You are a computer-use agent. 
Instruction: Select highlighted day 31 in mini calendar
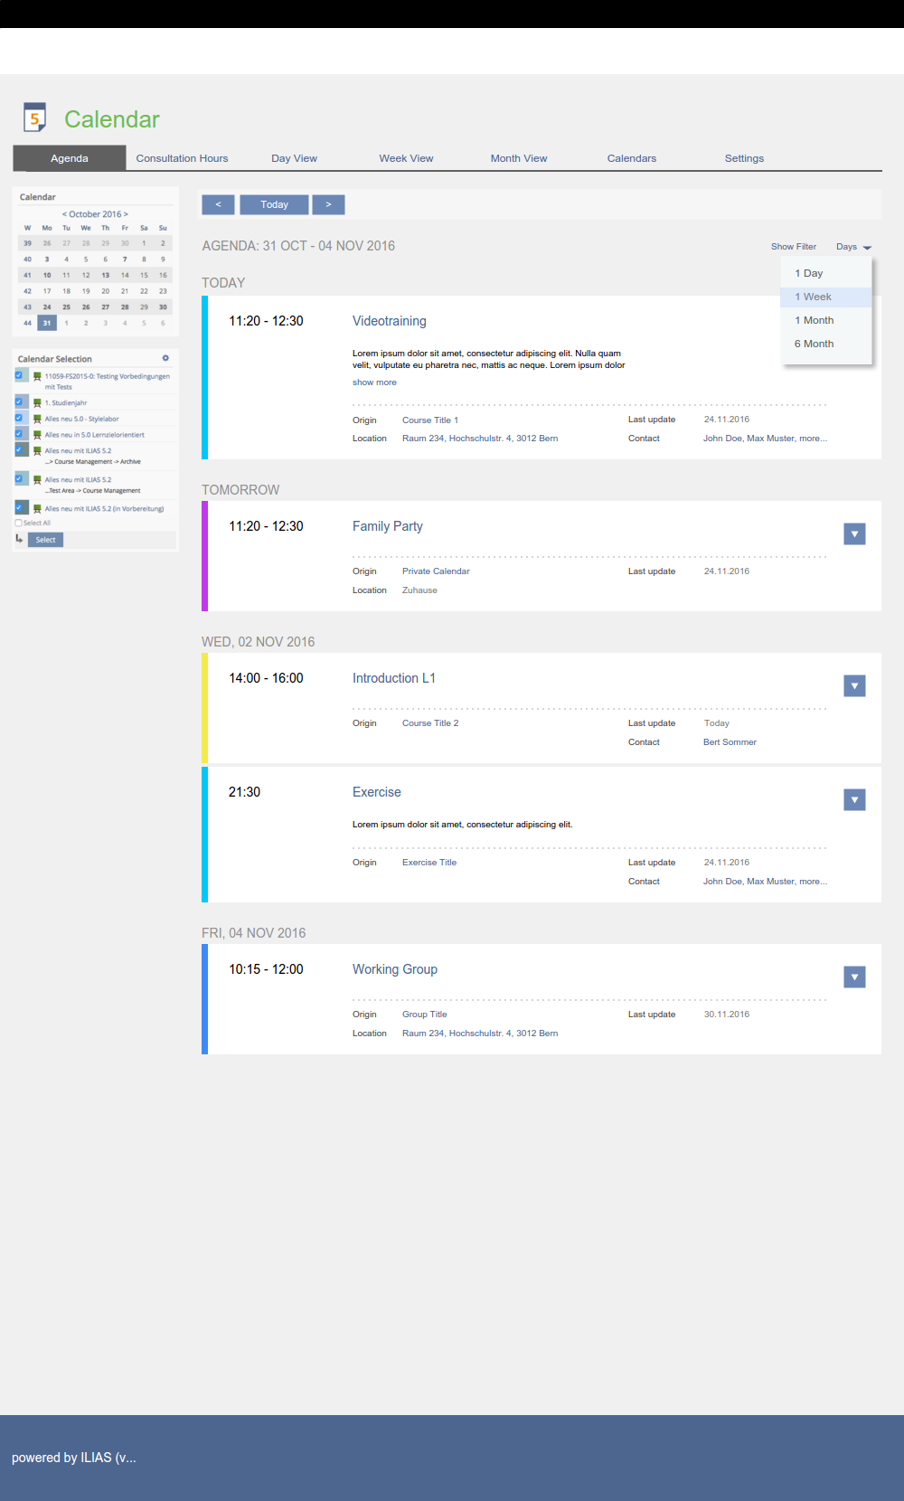(47, 323)
